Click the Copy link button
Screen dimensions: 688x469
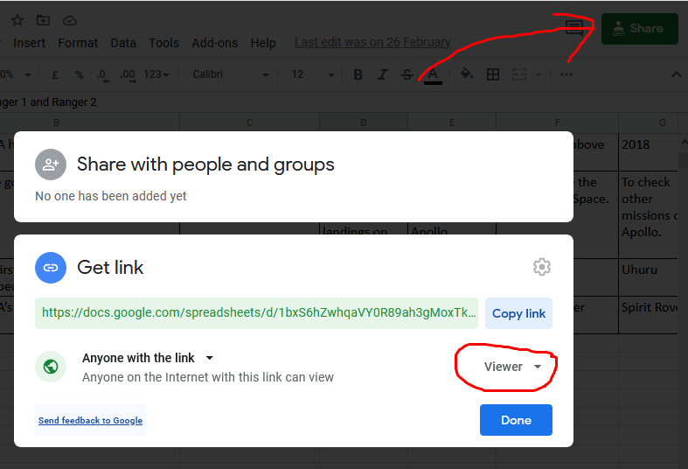518,313
